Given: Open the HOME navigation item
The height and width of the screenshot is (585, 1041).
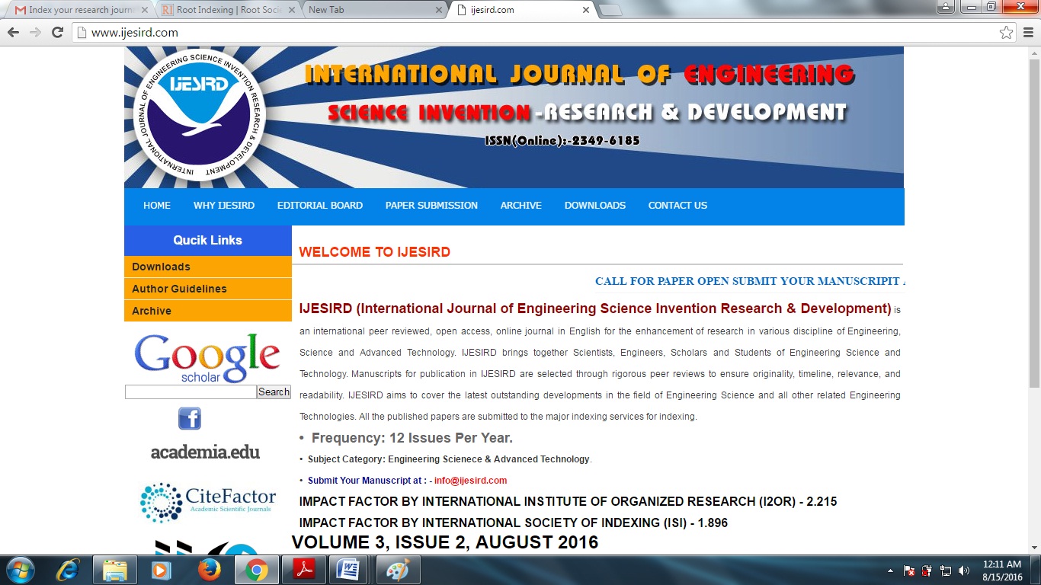Looking at the screenshot, I should (157, 206).
